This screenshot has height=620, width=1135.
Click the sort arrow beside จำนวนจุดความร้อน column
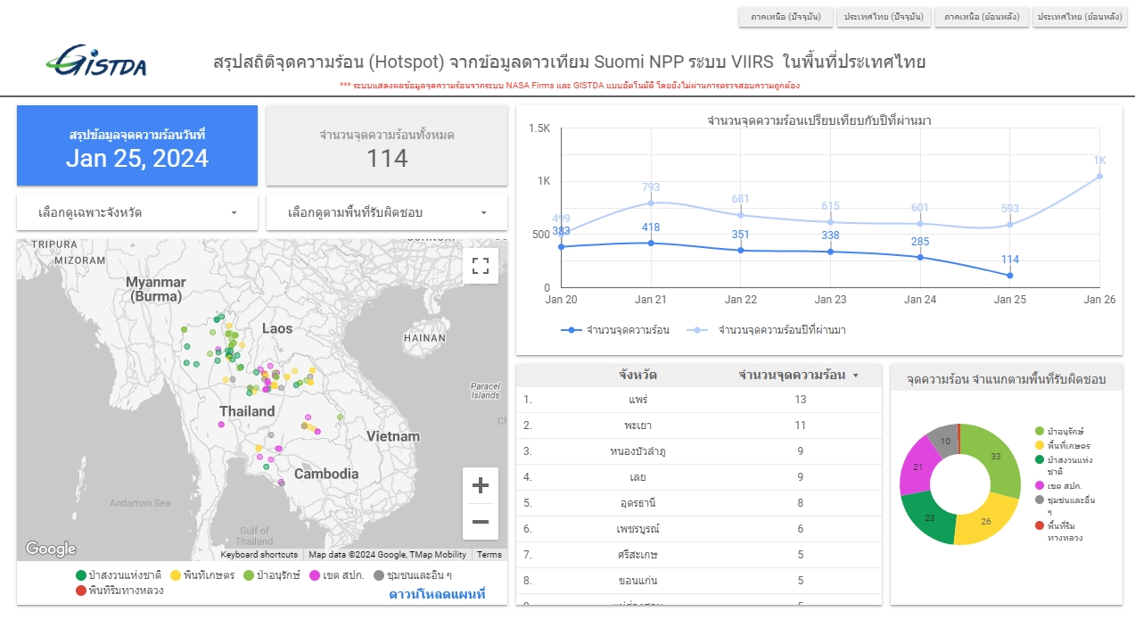pos(856,376)
